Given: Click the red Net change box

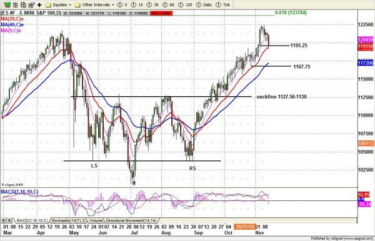Looking at the screenshot, I should point(161,13).
